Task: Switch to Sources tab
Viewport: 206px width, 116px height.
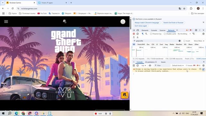Action: [x=162, y=30]
